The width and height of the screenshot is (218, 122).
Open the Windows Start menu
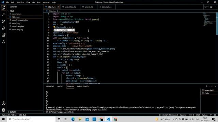[x=3, y=119]
